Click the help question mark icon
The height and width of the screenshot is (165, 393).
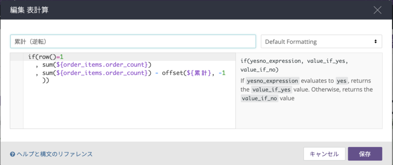coord(13,154)
